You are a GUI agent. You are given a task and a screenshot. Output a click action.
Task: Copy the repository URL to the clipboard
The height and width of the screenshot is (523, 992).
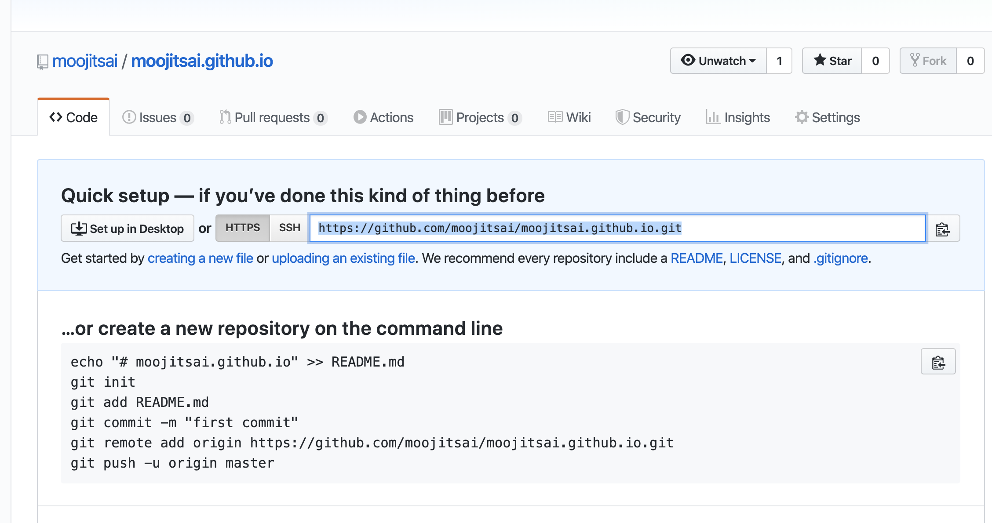[x=943, y=229]
